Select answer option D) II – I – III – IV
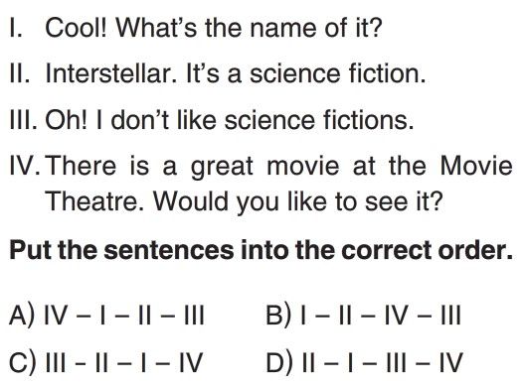 [x=364, y=362]
